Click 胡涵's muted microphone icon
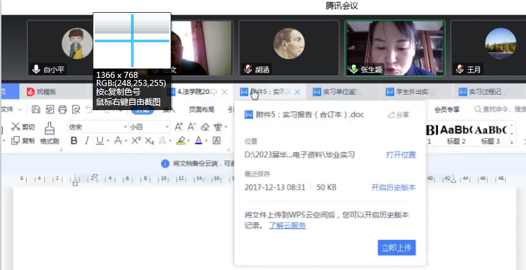 click(248, 69)
